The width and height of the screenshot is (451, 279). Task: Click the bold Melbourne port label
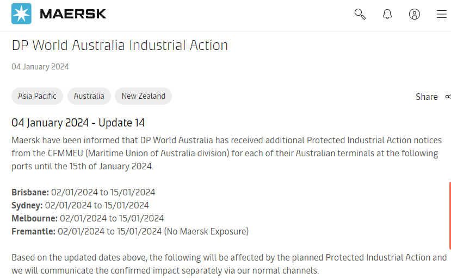[34, 218]
